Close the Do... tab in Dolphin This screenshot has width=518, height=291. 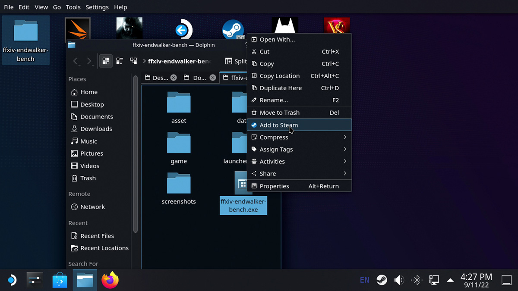click(213, 78)
